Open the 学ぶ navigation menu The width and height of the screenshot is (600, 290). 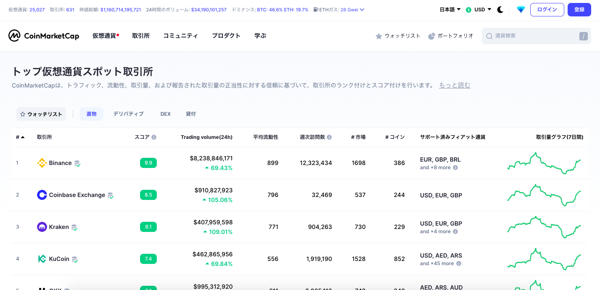(260, 36)
